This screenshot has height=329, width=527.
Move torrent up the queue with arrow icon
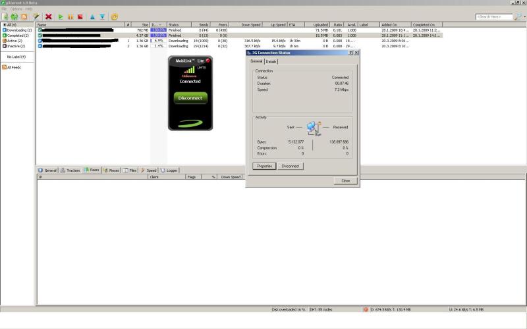tap(92, 16)
